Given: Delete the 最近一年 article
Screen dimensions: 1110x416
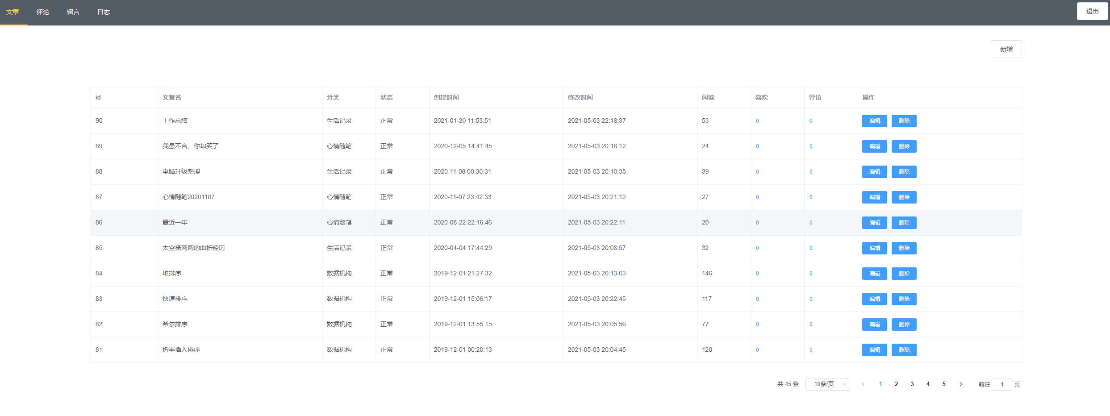Looking at the screenshot, I should click(904, 223).
